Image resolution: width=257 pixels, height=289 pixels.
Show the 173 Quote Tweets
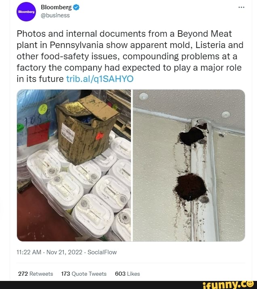click(84, 273)
